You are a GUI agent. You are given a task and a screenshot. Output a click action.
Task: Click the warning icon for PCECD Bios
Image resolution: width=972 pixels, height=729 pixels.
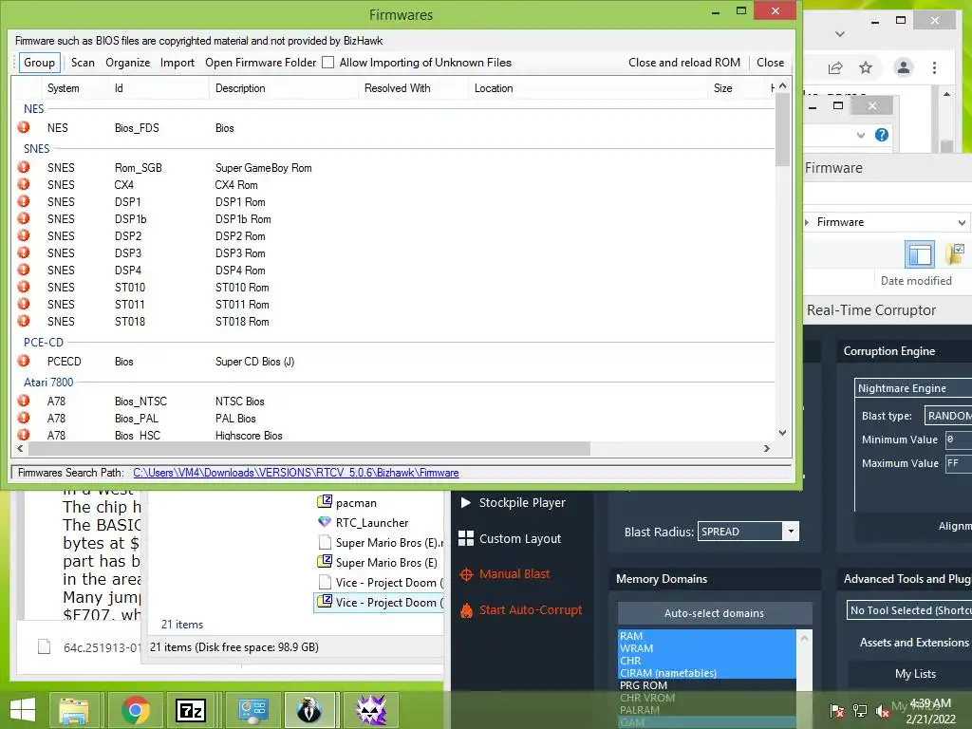(24, 360)
